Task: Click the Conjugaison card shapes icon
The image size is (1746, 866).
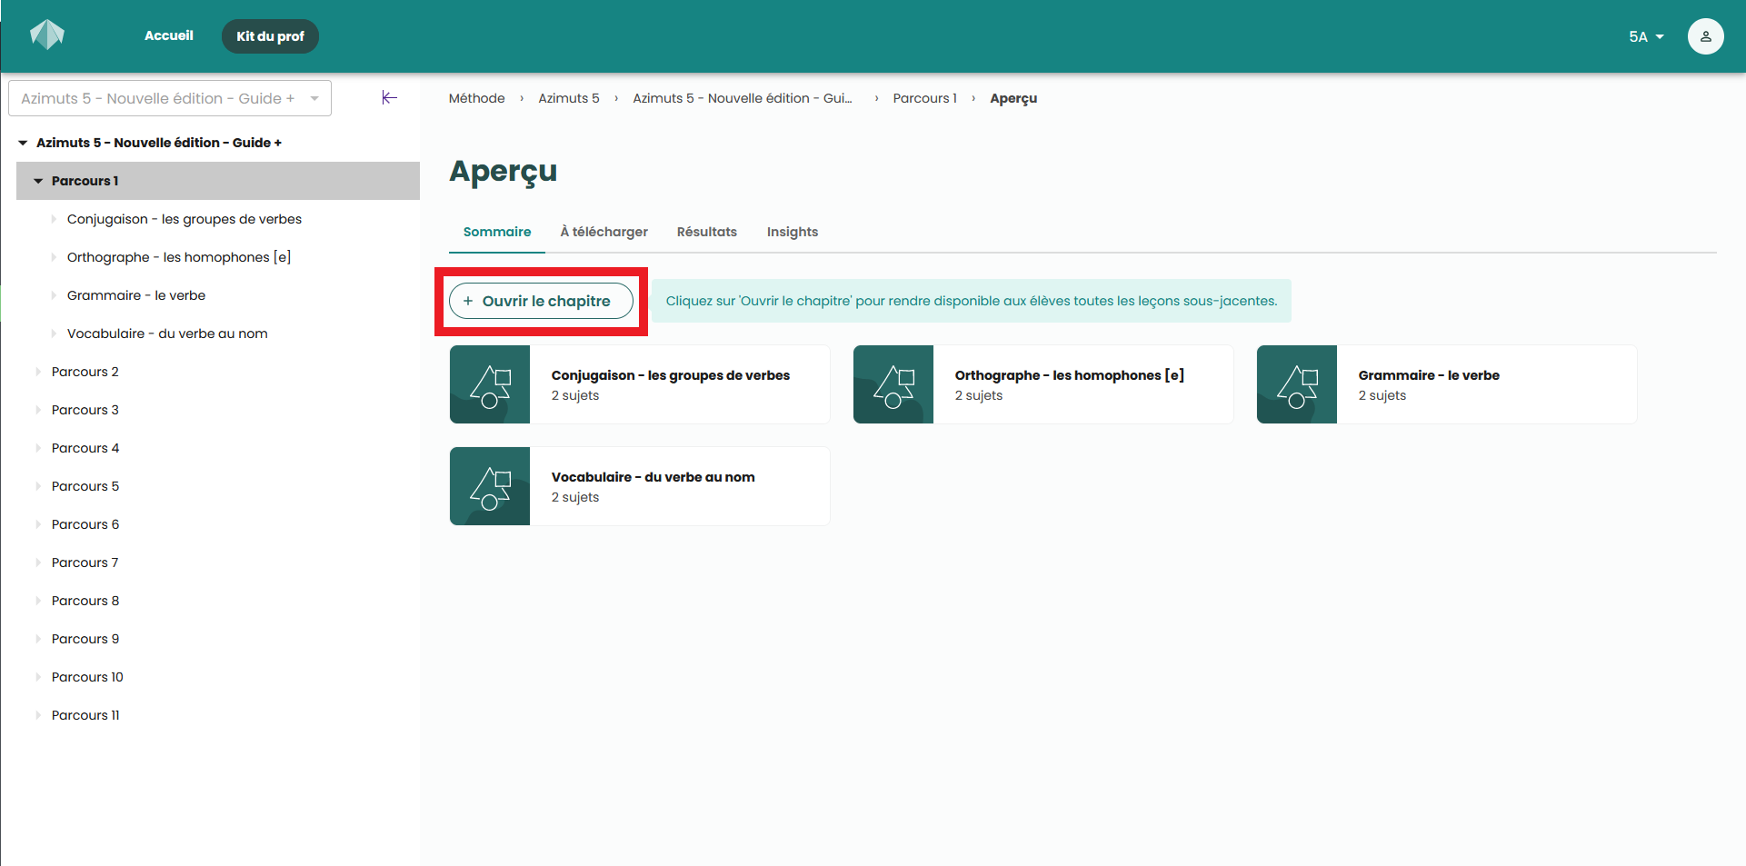Action: 490,384
